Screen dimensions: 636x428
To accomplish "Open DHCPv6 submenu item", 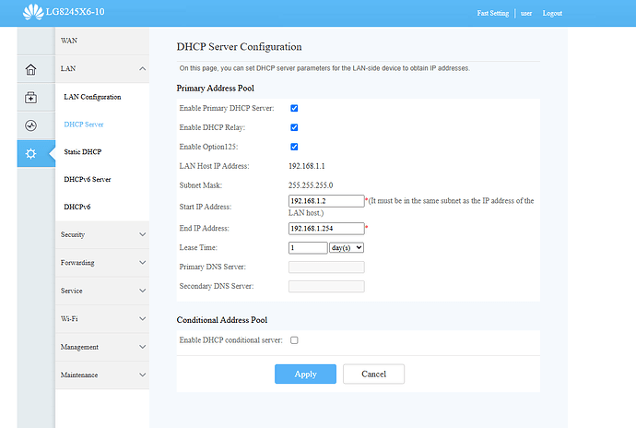I will point(77,207).
